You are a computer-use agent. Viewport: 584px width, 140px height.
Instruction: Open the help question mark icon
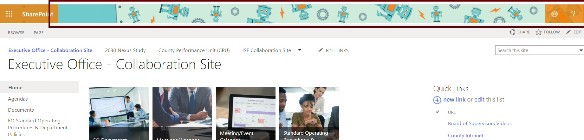click(573, 14)
